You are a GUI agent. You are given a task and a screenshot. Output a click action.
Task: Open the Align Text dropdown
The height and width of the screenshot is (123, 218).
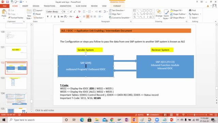pos(115,14)
